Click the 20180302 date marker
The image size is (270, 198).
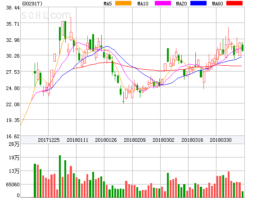click(163, 140)
